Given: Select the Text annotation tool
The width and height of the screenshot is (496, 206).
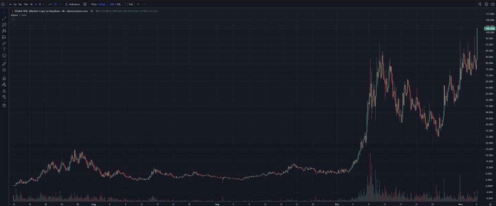Looking at the screenshot, I should pyautogui.click(x=4, y=49).
